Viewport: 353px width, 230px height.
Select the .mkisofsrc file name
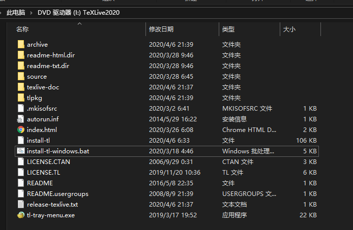[x=42, y=108]
